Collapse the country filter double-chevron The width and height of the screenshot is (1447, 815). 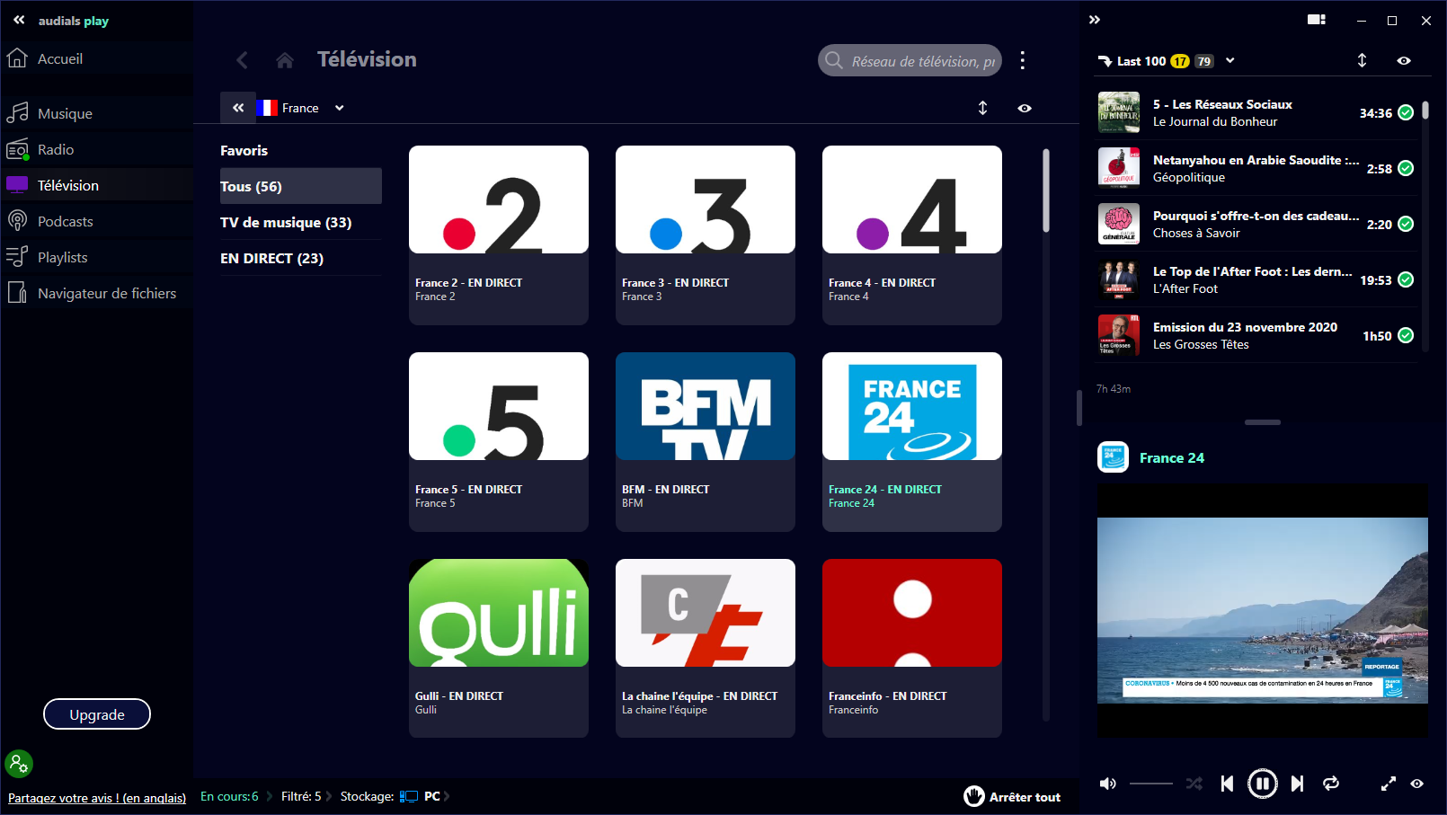click(238, 108)
